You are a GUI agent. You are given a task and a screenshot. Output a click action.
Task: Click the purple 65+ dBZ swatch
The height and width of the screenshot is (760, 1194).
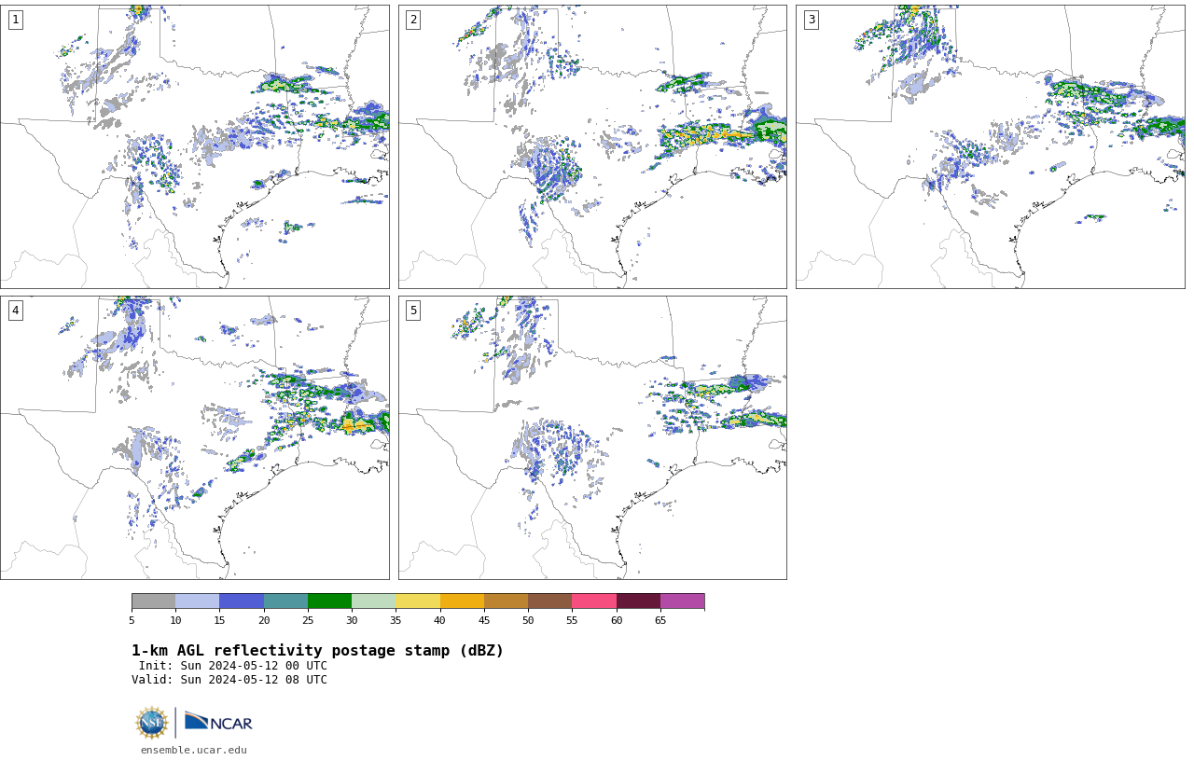coord(682,601)
